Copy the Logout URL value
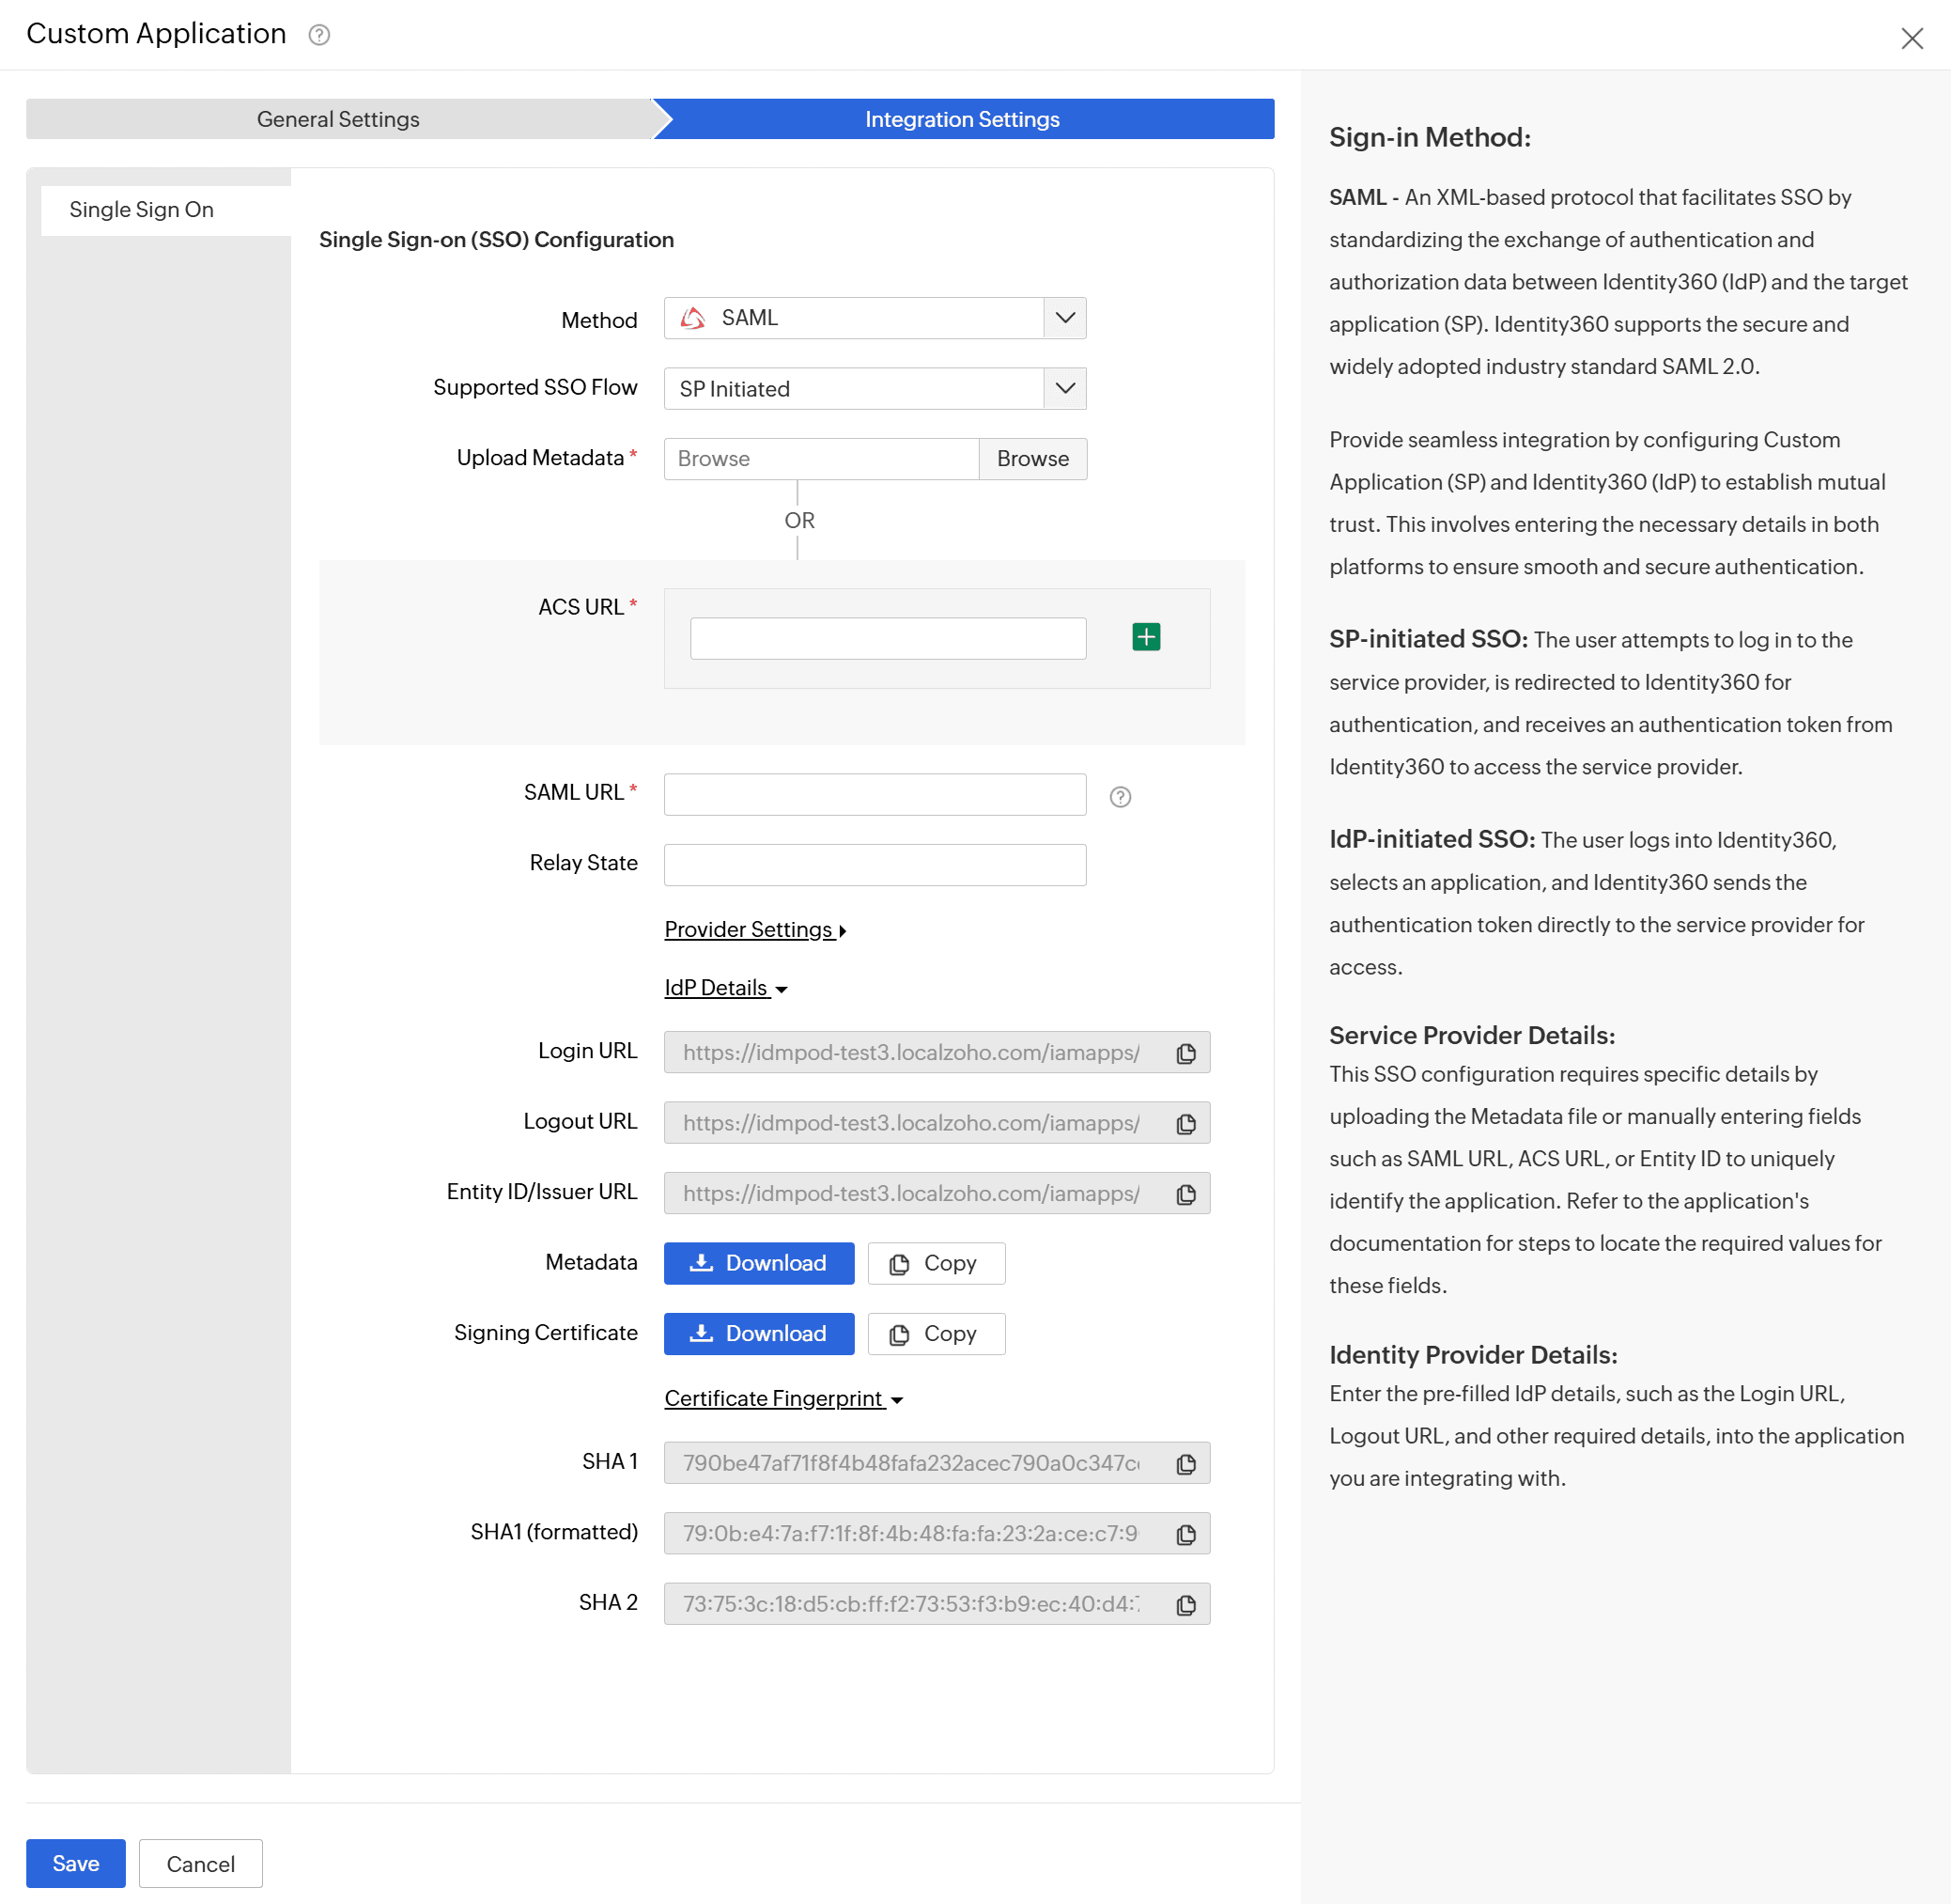 coord(1185,1124)
